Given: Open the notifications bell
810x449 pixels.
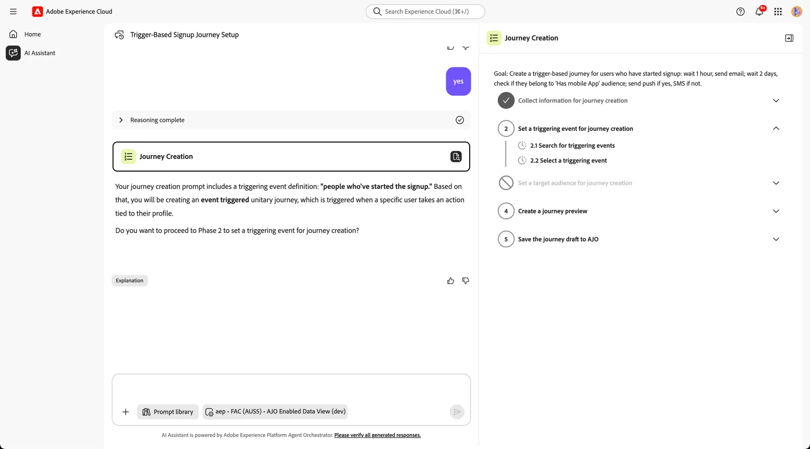Looking at the screenshot, I should pos(759,12).
